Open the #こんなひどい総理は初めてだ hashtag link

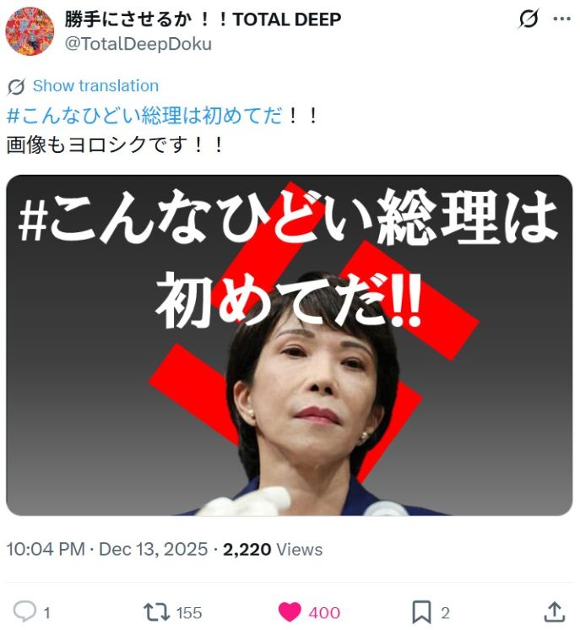point(144,116)
